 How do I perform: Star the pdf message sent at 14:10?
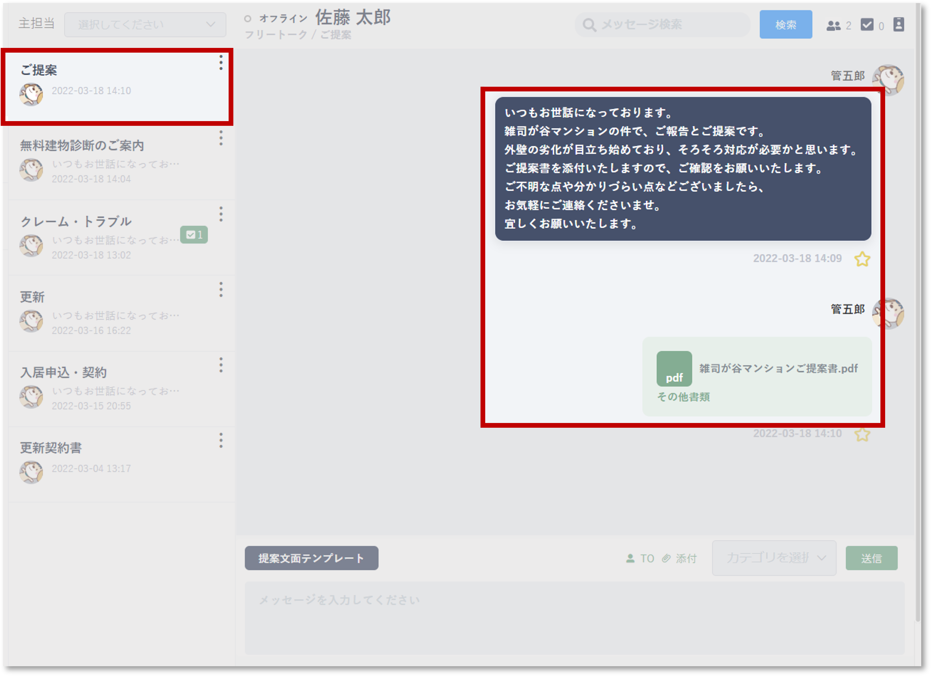[862, 434]
